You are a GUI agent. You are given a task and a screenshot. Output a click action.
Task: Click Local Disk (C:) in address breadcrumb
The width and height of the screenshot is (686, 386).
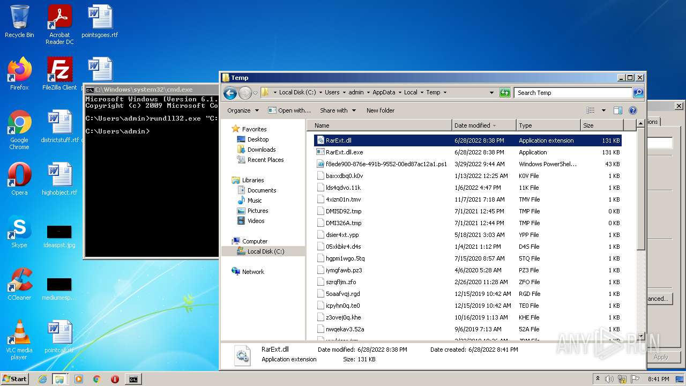click(298, 92)
